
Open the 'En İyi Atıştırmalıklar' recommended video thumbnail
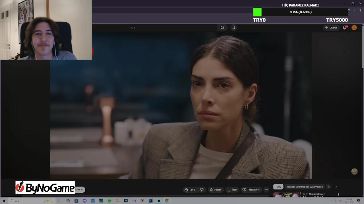coord(287,195)
